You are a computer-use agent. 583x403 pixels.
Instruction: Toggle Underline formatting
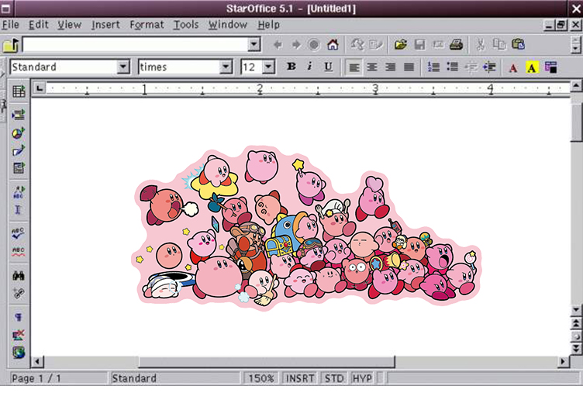click(328, 67)
